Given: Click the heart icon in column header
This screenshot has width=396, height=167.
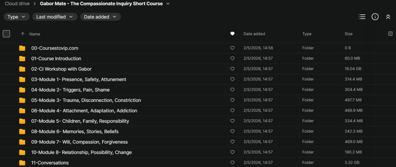Looking at the screenshot, I should click(232, 34).
